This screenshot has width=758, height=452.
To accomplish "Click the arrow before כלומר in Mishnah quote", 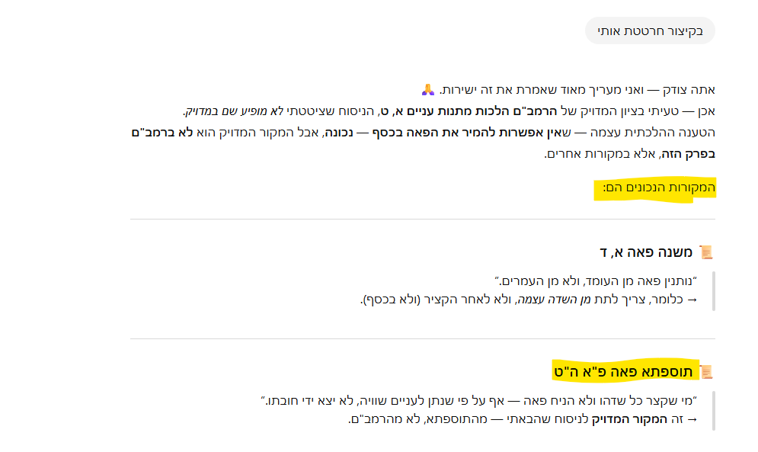I will coord(692,300).
